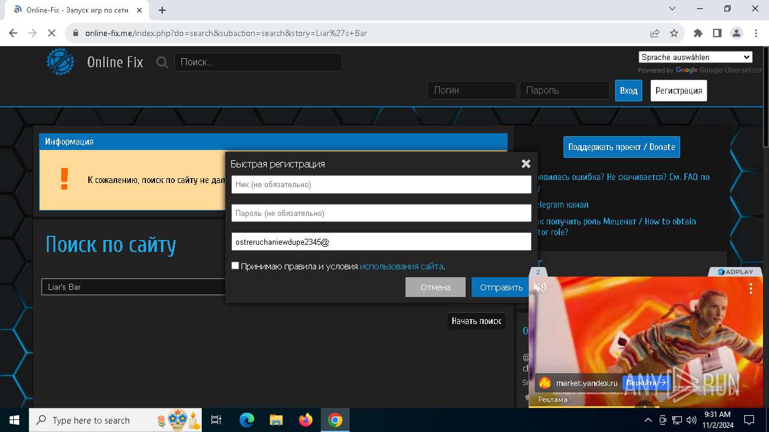Viewport: 769px width, 432px height.
Task: Click the Отмена button
Action: point(436,287)
